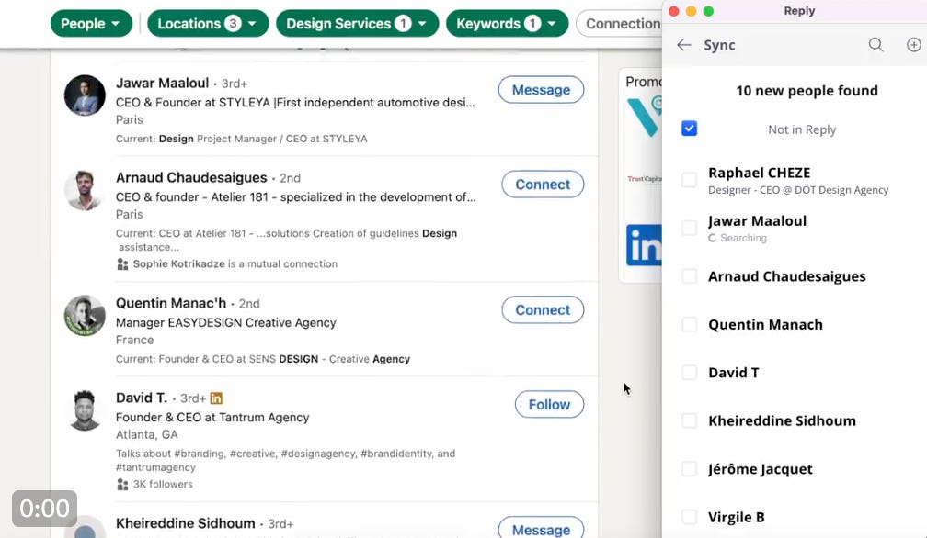
Task: Tick Quentin Manach checkbox
Action: (690, 324)
